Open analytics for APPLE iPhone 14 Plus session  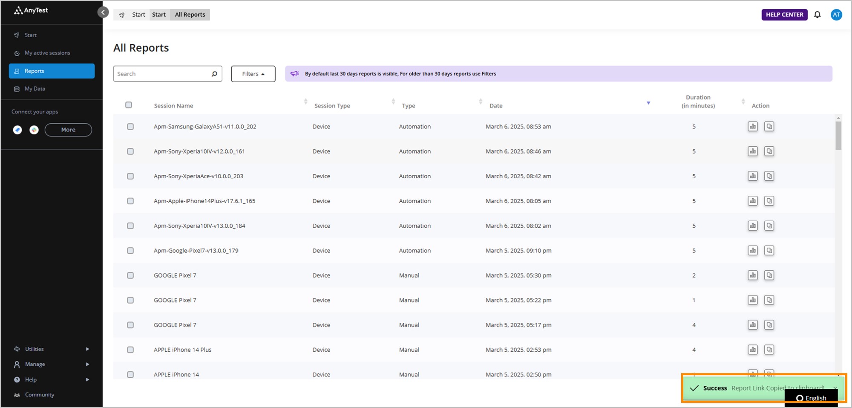click(x=753, y=350)
